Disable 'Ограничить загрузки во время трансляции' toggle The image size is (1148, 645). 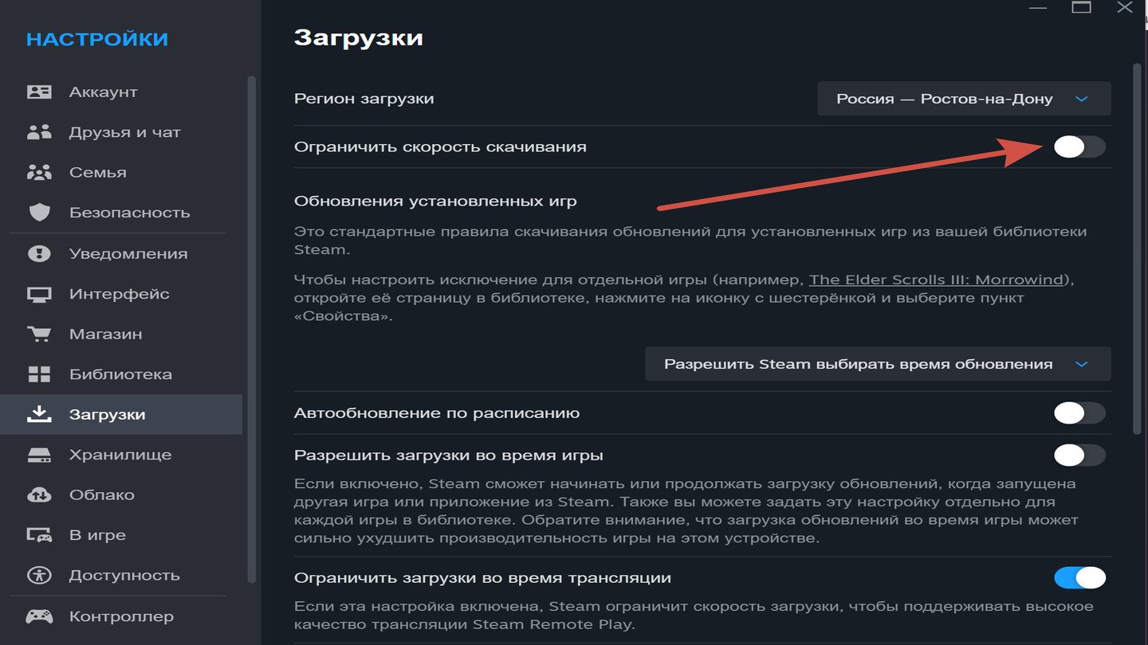[x=1079, y=577]
